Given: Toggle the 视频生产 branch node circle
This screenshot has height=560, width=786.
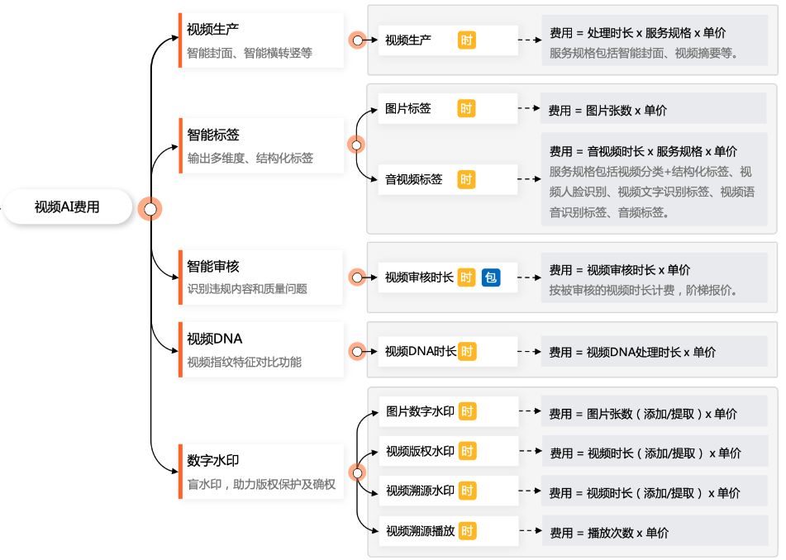Looking at the screenshot, I should (x=357, y=40).
